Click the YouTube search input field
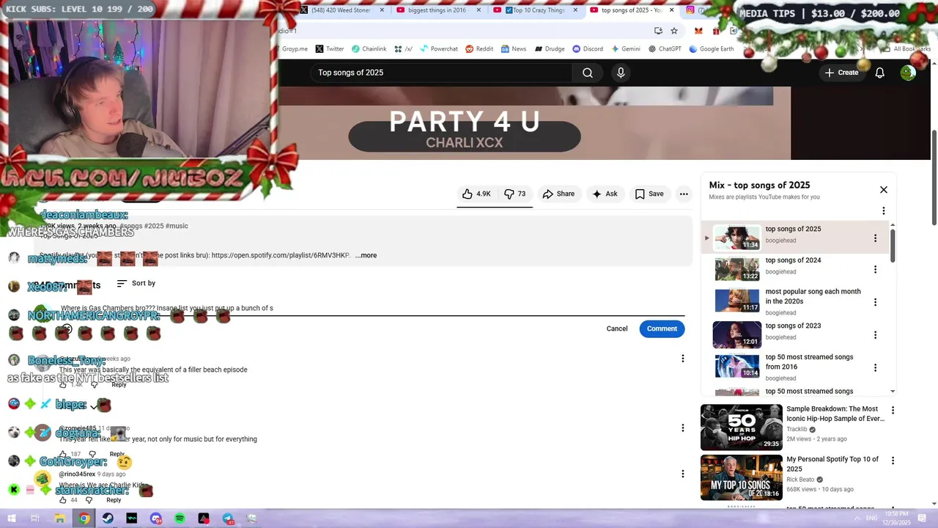The width and height of the screenshot is (938, 528). pyautogui.click(x=442, y=73)
